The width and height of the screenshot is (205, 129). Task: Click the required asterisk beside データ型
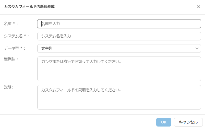coord(20,48)
